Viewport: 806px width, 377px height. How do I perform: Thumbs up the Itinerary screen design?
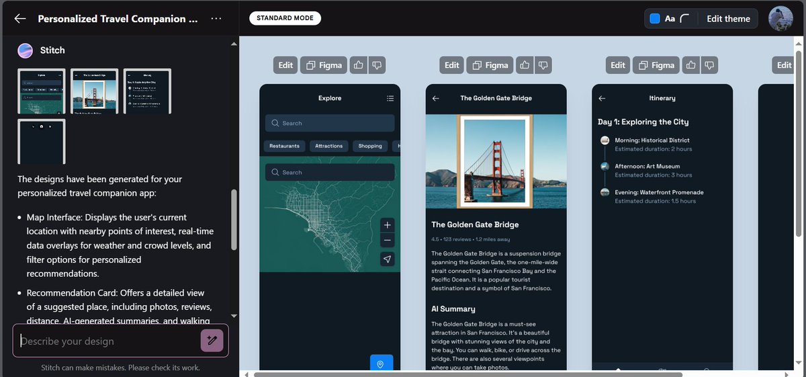tap(690, 65)
